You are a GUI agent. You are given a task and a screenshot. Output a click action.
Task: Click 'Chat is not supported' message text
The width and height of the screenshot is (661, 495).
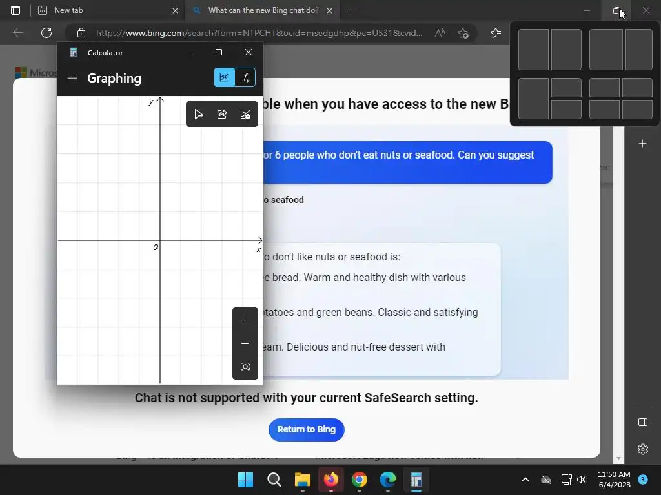307,398
